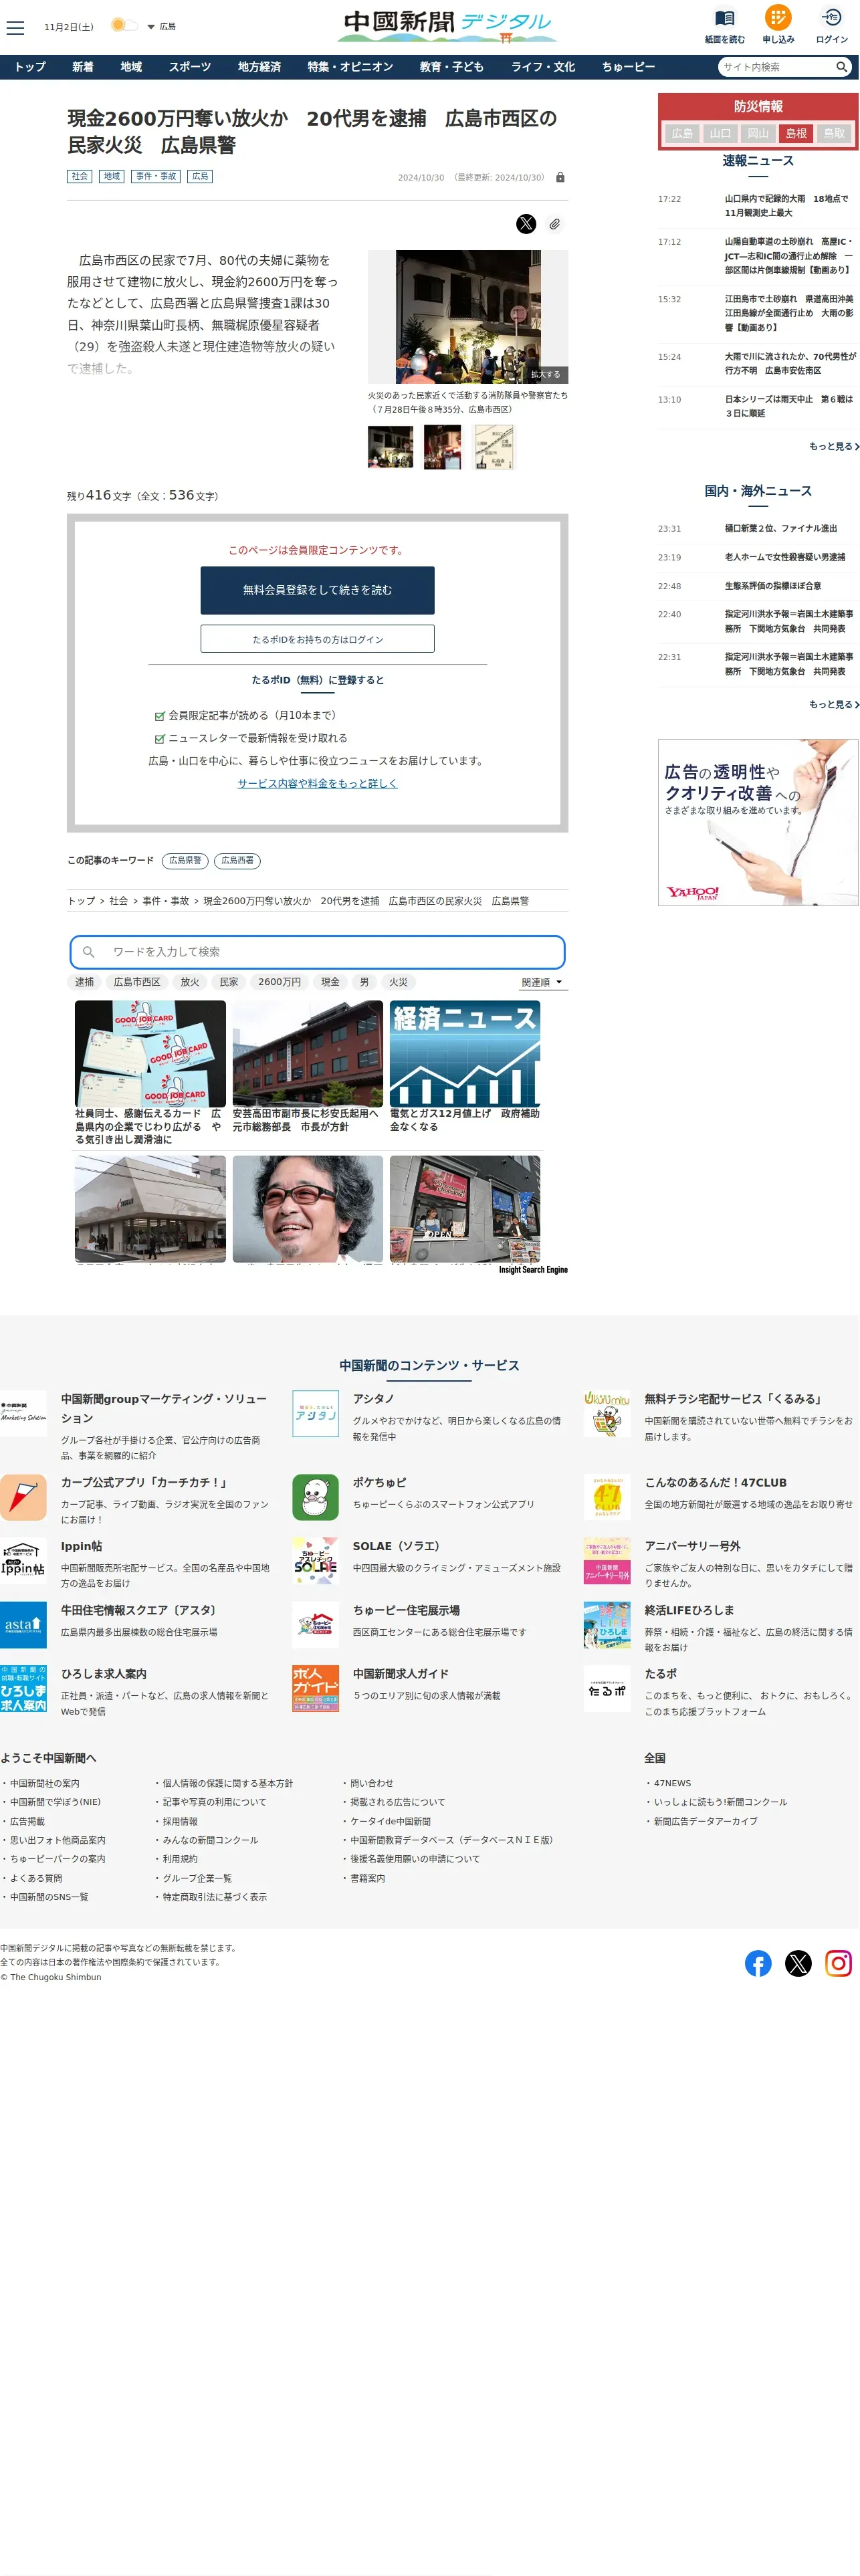Viewport: 860px width, 2576px height.
Task: Open the 地方経済 navigation item
Action: click(259, 67)
